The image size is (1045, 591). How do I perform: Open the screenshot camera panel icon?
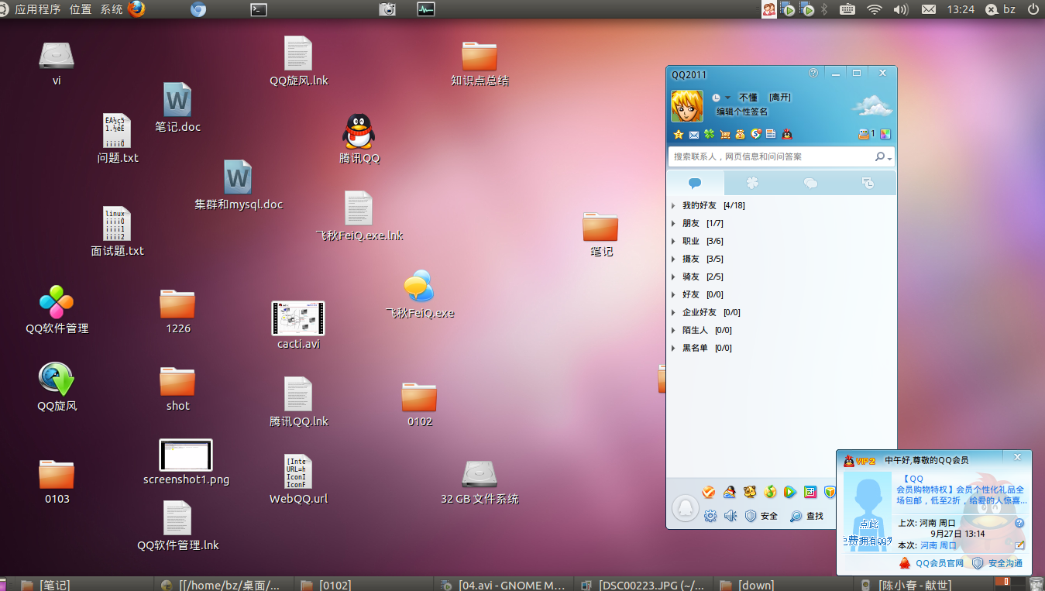tap(387, 9)
